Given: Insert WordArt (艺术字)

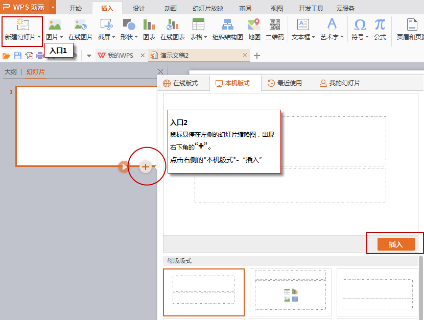Looking at the screenshot, I should pos(332,24).
